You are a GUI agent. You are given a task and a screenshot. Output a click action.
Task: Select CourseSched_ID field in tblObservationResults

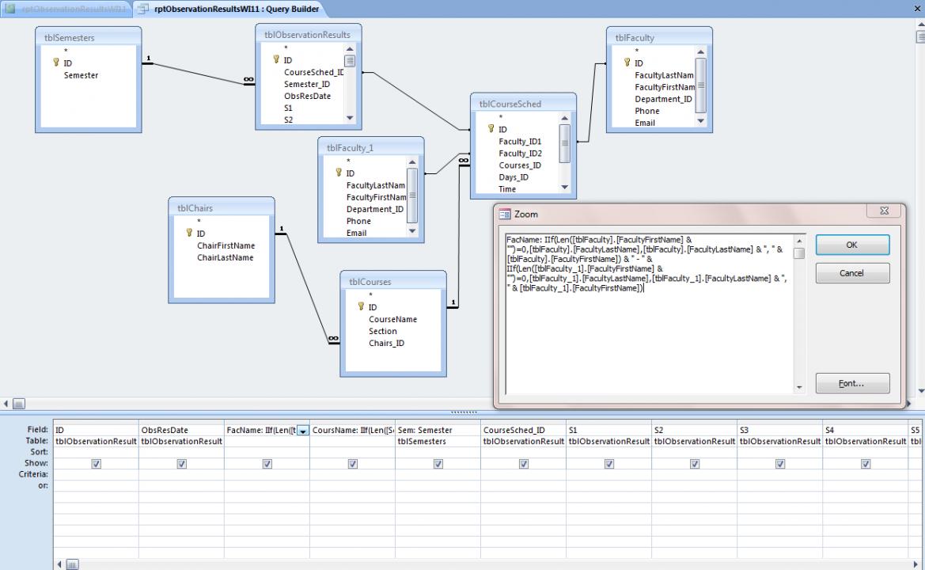314,72
